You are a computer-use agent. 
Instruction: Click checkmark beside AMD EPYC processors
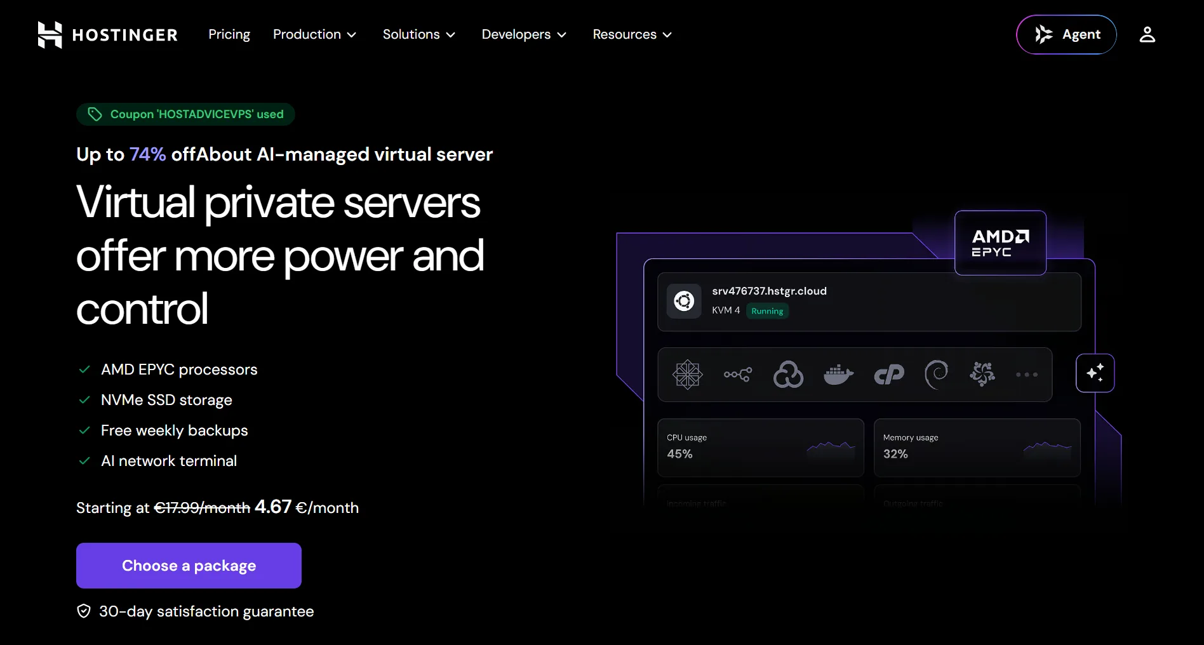[x=84, y=369]
